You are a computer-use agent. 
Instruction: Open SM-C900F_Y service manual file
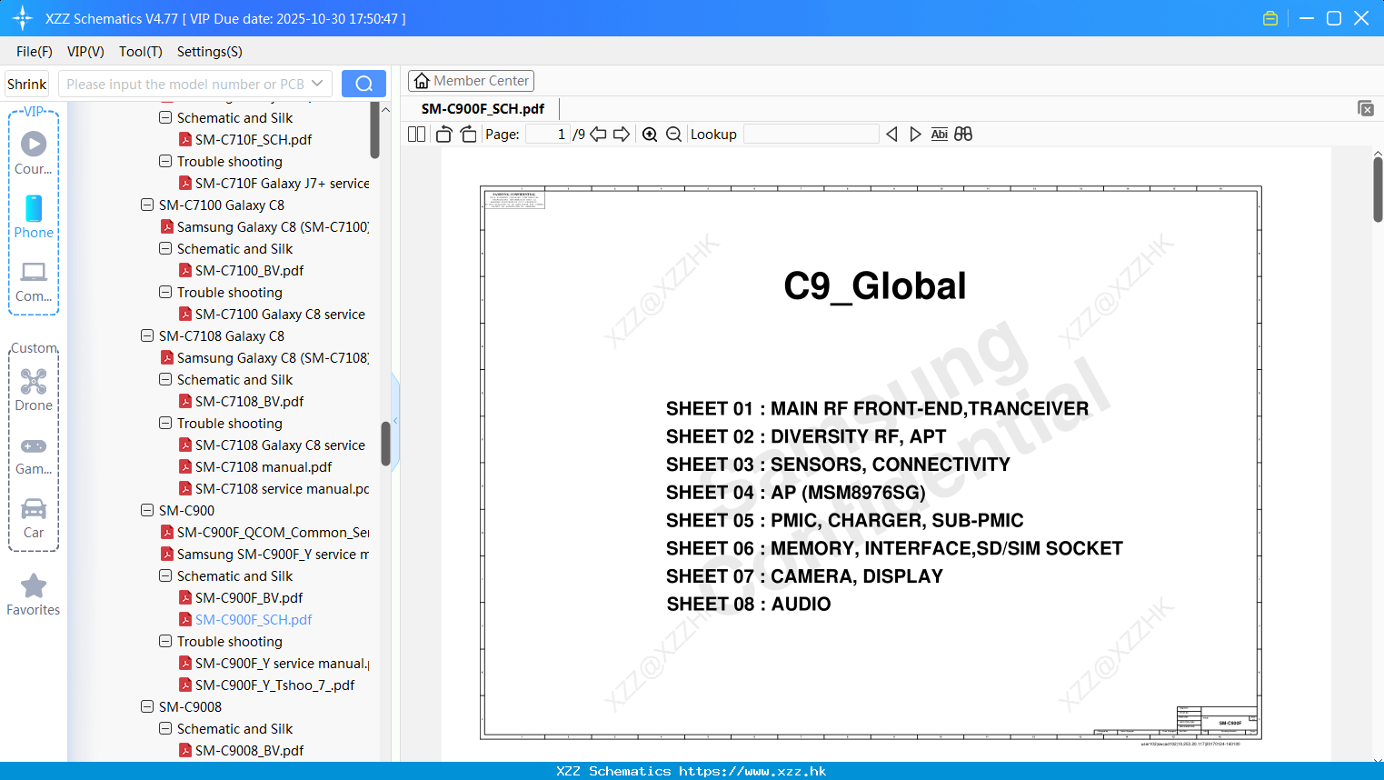click(274, 663)
